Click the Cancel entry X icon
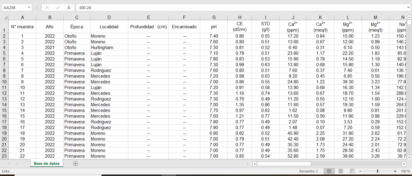 pos(47,8)
